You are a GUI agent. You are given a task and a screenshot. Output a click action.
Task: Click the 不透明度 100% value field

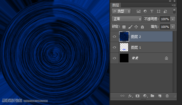point(165,19)
